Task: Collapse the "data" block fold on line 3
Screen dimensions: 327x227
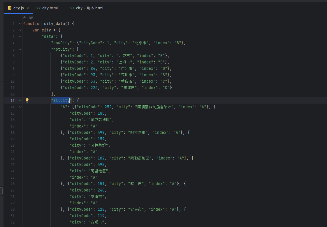Action: [x=20, y=37]
